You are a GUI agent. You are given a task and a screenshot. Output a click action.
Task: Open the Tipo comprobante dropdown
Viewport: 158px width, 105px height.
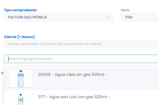pos(58,17)
